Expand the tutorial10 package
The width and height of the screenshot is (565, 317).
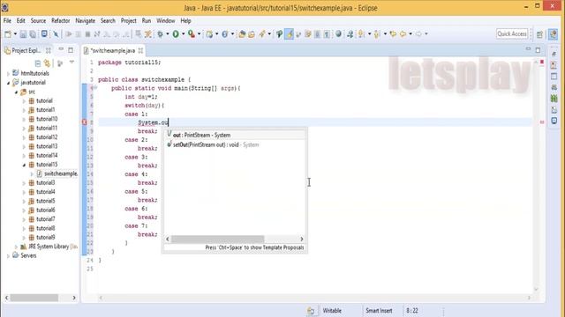coord(24,120)
